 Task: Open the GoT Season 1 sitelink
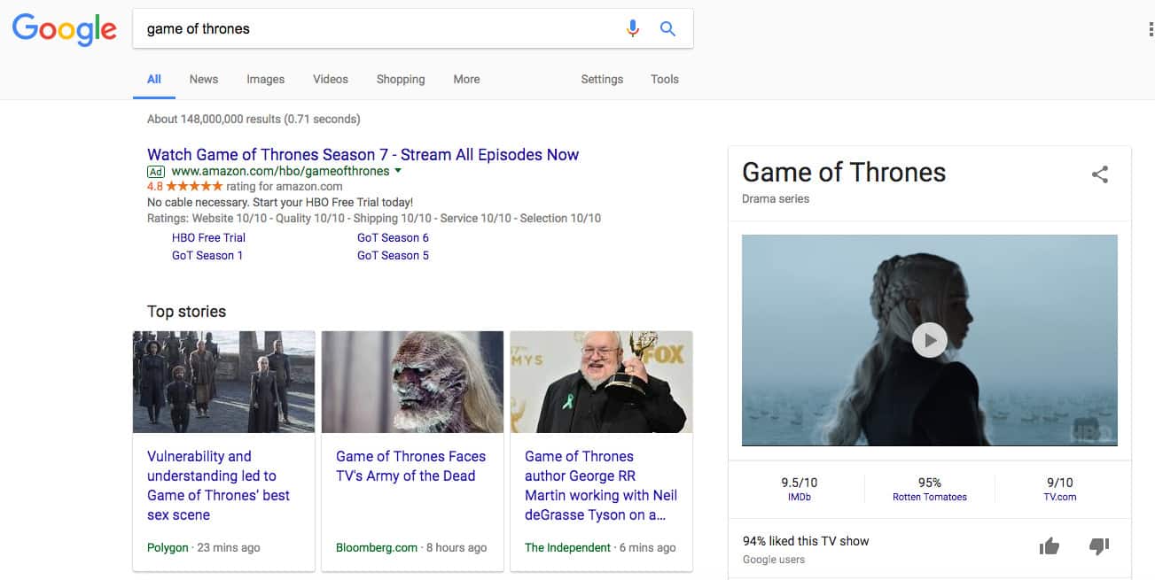(207, 255)
